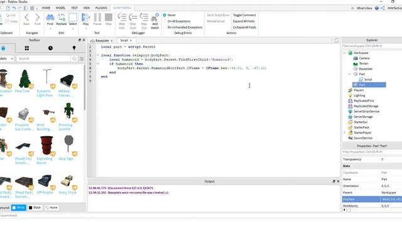Open the VIEW ribbon tab
402x226 pixels.
pos(87,8)
